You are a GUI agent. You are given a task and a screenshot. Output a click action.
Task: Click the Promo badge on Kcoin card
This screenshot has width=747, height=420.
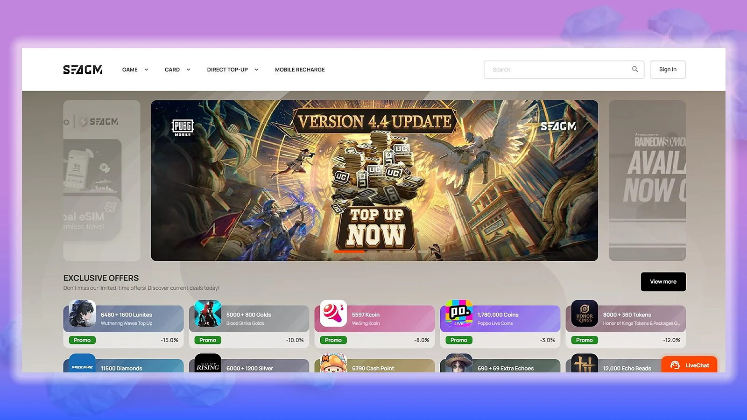coord(333,340)
